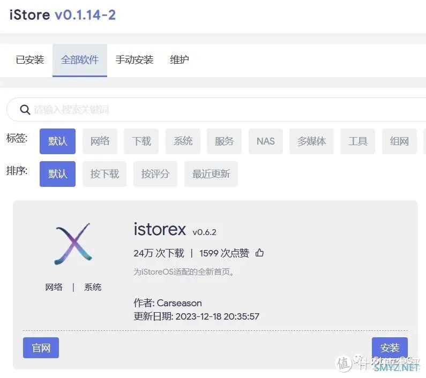Open the 手动安装 tab
426x378 pixels.
pos(134,60)
